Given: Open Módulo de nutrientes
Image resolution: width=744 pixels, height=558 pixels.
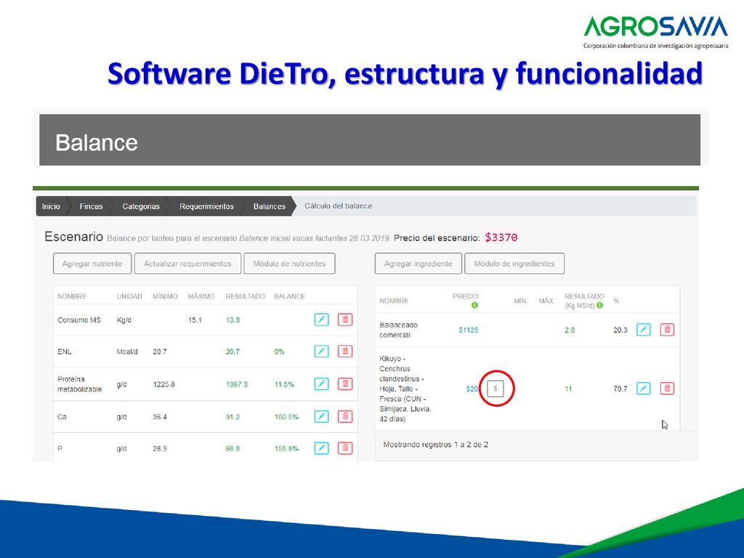Looking at the screenshot, I should [x=289, y=263].
